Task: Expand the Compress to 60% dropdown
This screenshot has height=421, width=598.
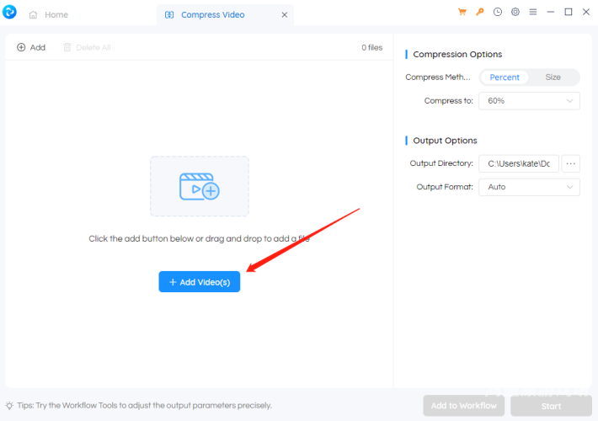Action: [x=529, y=101]
